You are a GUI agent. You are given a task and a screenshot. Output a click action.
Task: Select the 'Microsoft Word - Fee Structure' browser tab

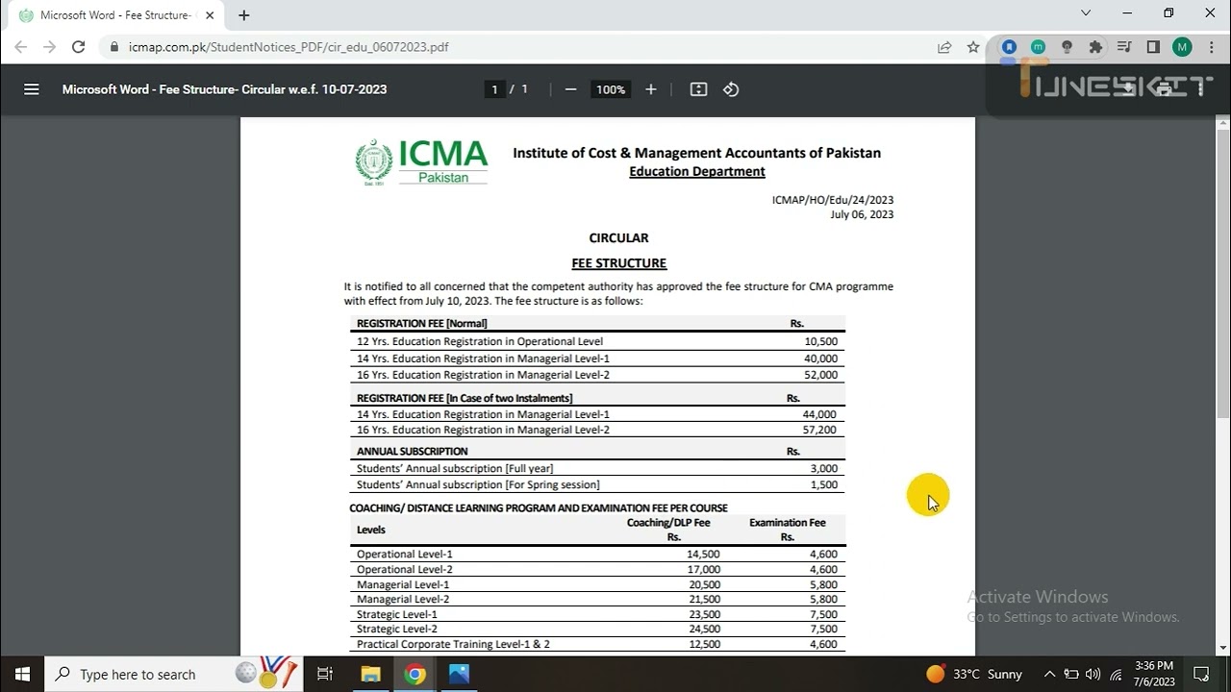[115, 15]
